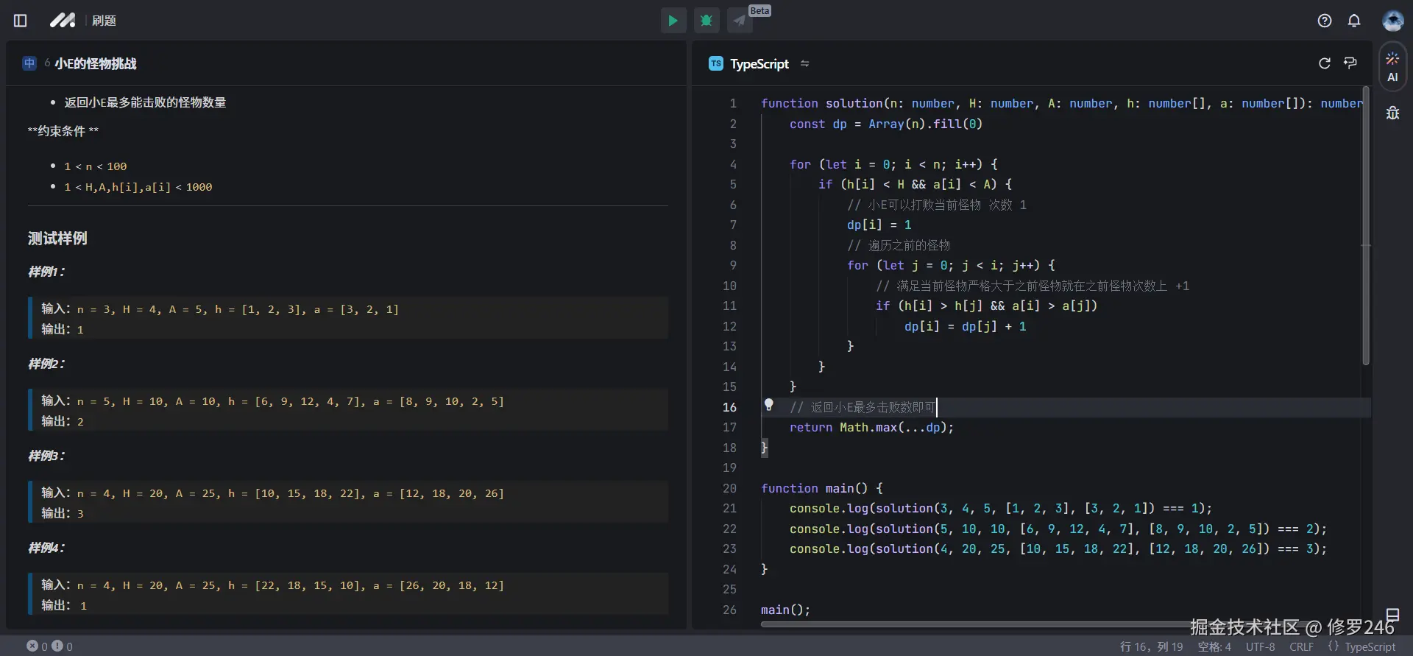1413x656 pixels.
Task: Open notifications bell
Action: [x=1354, y=21]
